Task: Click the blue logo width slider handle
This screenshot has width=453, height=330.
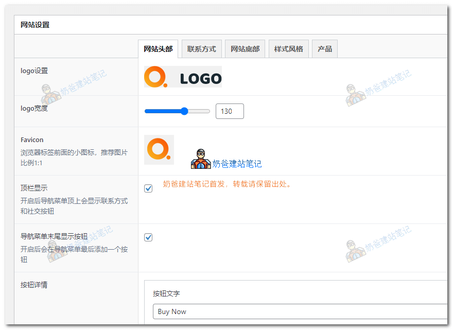Action: 184,111
